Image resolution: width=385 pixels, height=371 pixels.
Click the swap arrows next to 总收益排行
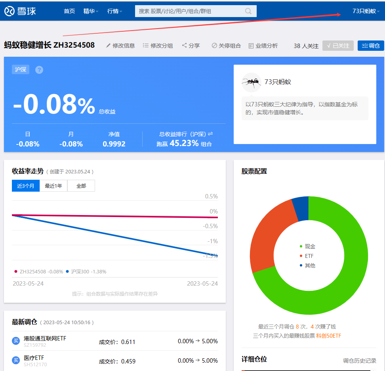pyautogui.click(x=210, y=134)
